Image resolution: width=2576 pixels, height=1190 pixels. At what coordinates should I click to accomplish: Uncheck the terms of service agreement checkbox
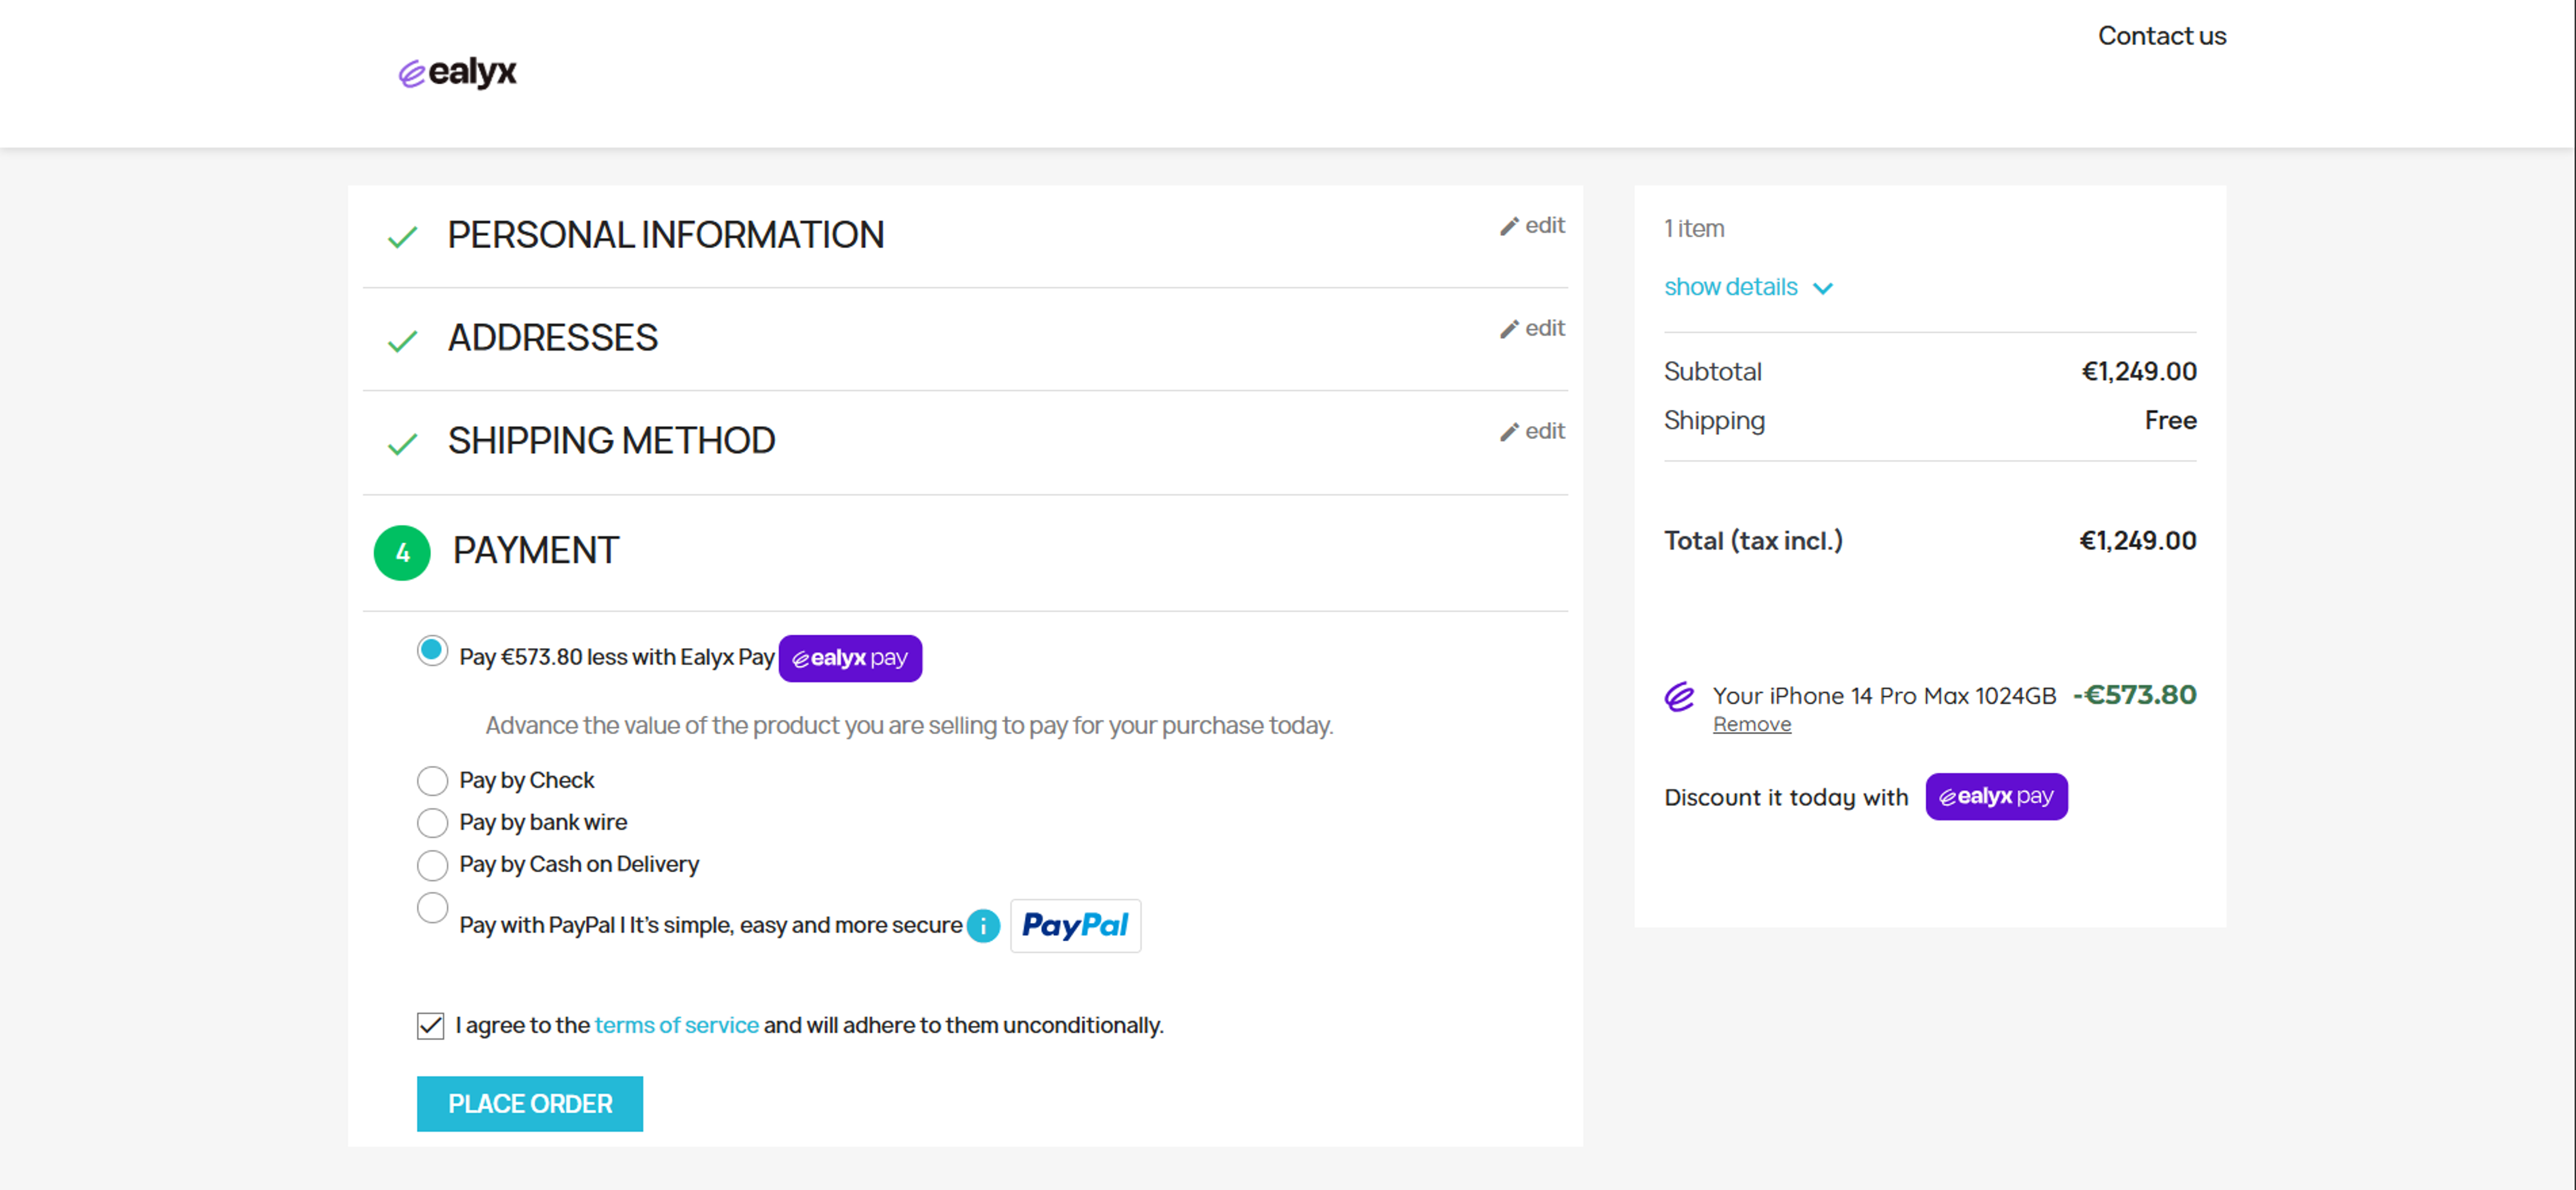[x=431, y=1025]
